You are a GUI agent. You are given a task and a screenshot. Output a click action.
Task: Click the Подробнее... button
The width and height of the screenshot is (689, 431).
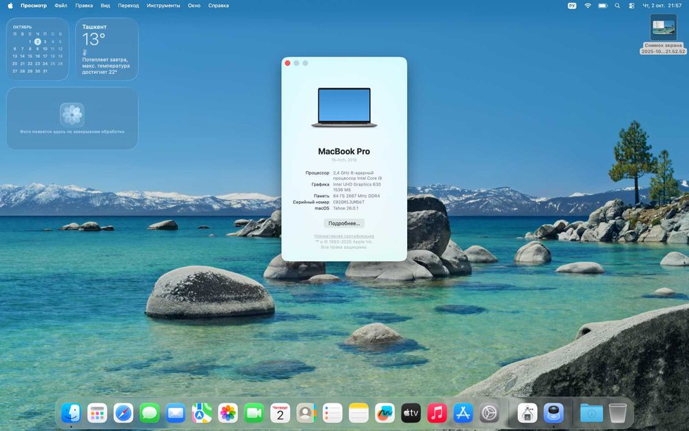tap(344, 223)
